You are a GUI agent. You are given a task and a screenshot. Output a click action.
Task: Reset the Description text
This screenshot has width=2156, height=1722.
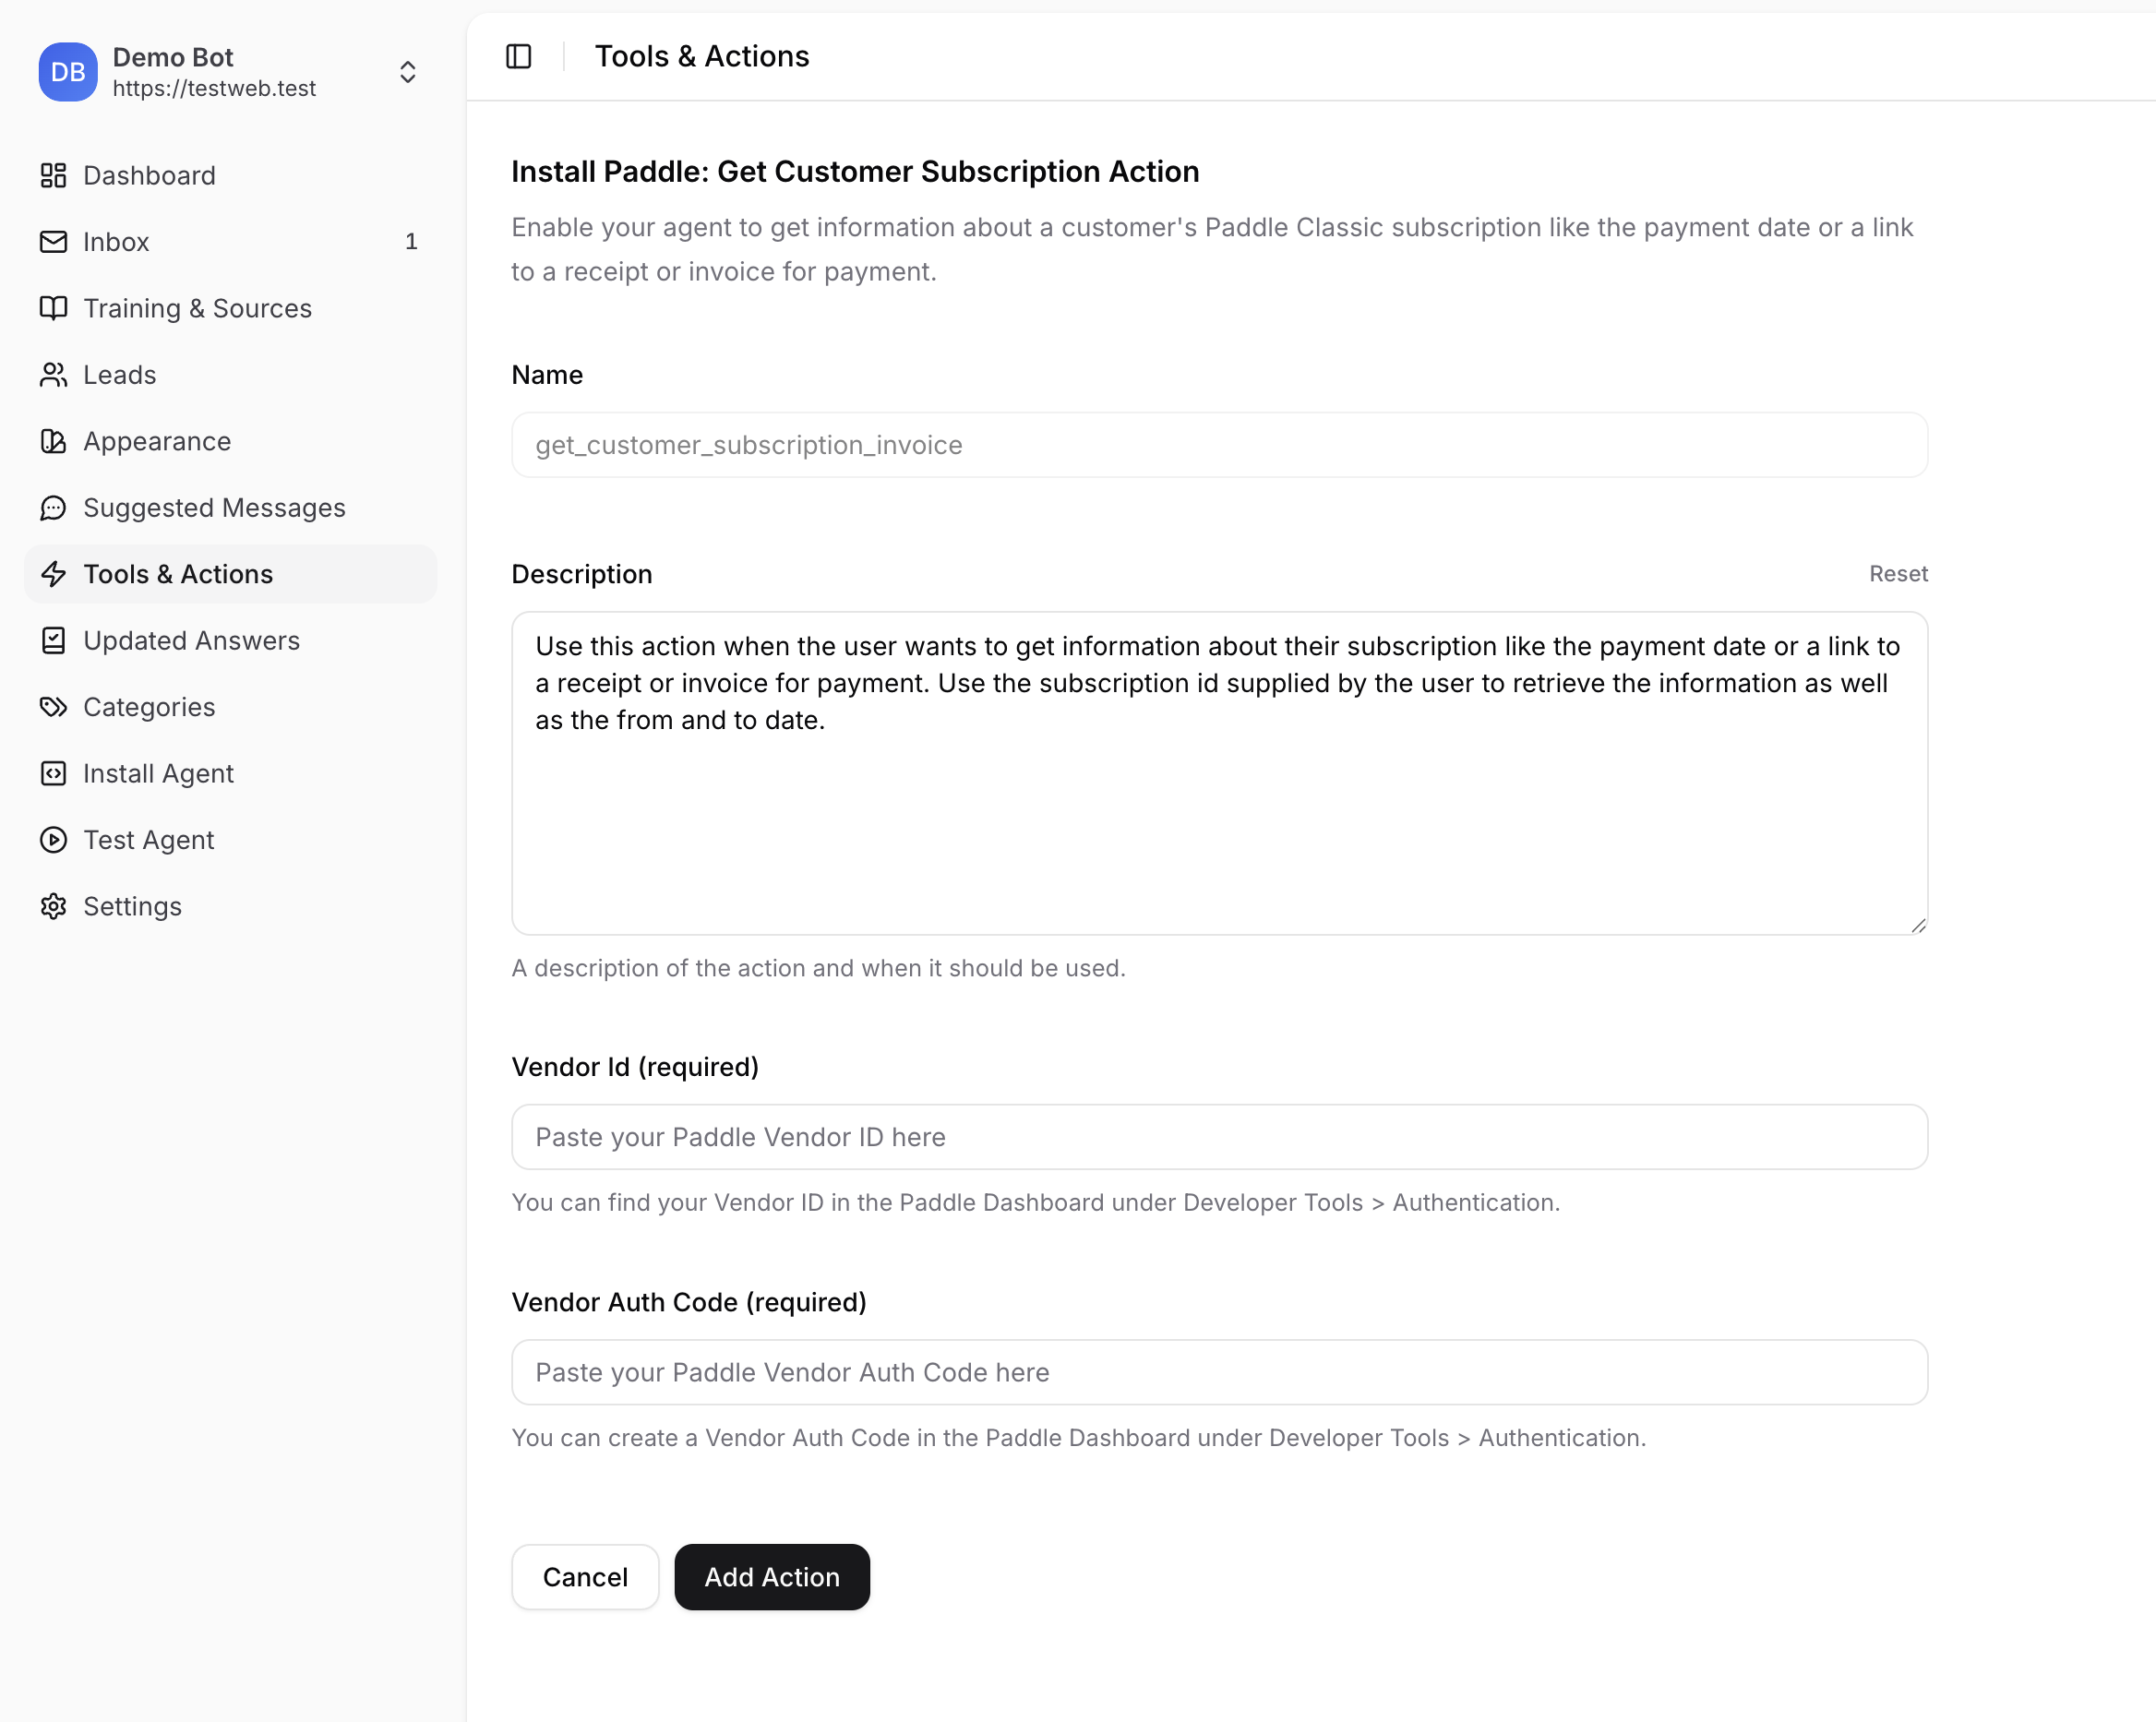[1897, 574]
